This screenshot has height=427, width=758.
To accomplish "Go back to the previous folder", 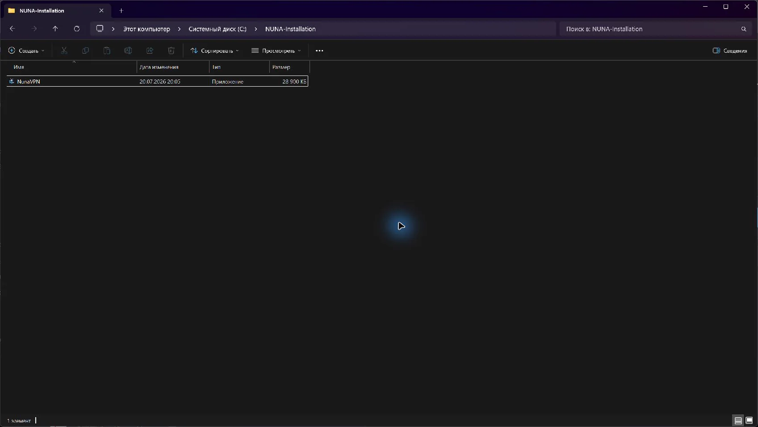I will coord(13,29).
